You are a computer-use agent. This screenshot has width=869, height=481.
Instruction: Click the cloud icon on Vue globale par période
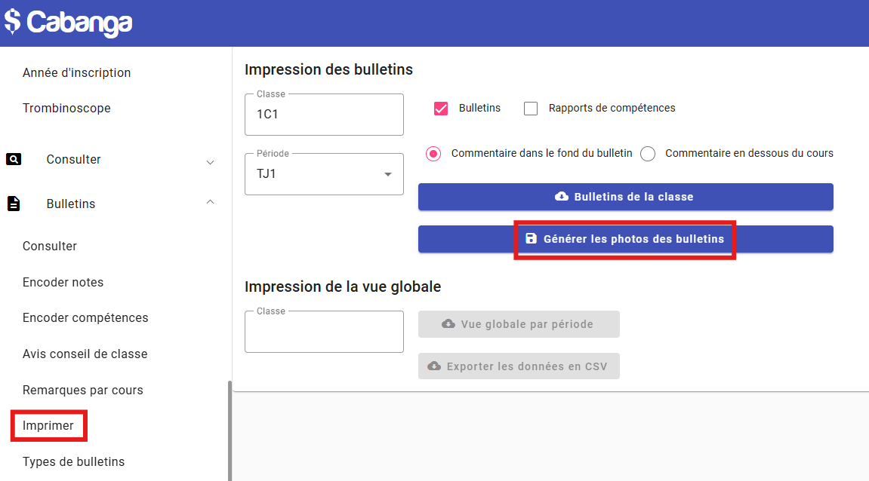coord(448,324)
